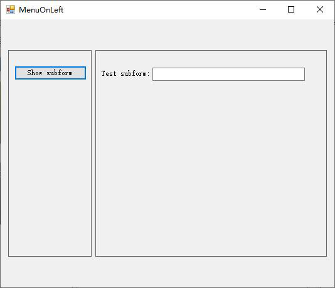
Task: Focus the Test subform text box
Action: (x=228, y=74)
